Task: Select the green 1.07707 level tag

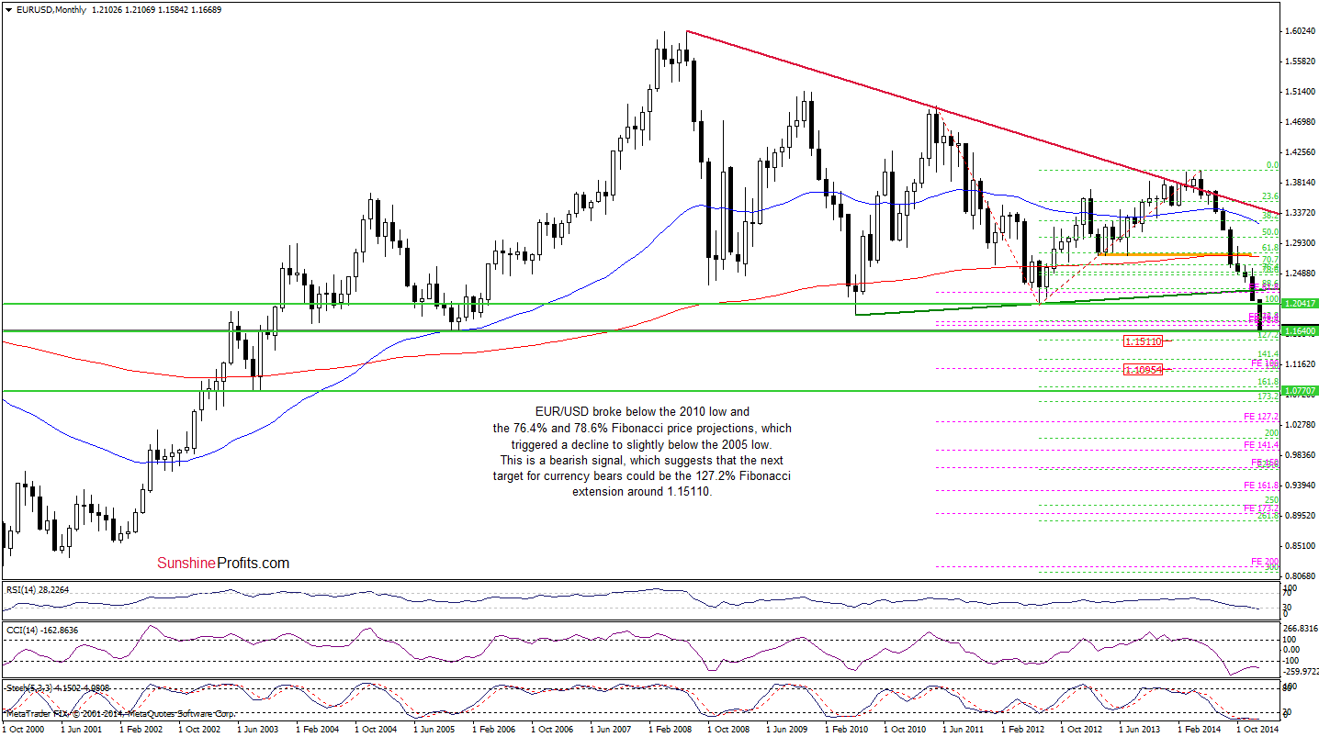Action: coord(1300,391)
